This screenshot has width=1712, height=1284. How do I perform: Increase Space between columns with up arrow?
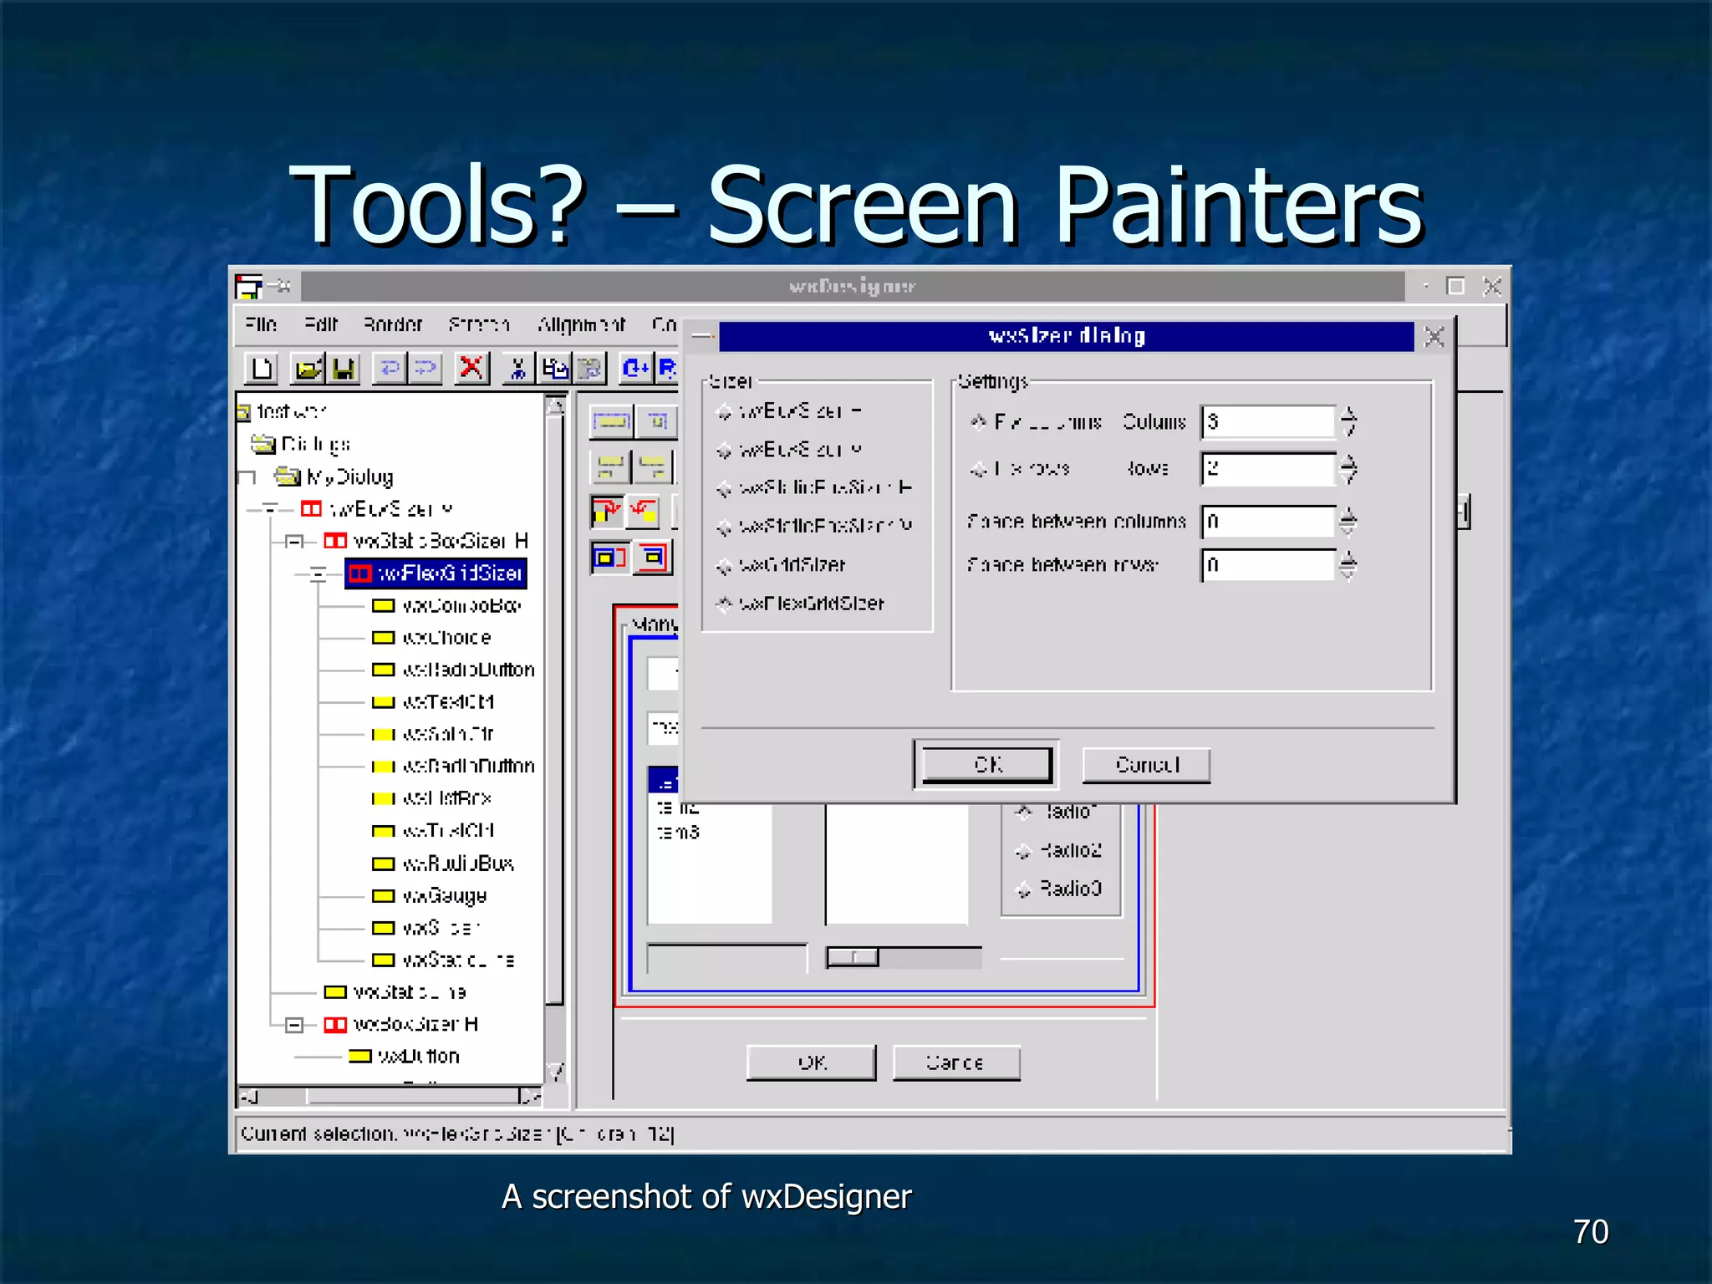[x=1348, y=513]
